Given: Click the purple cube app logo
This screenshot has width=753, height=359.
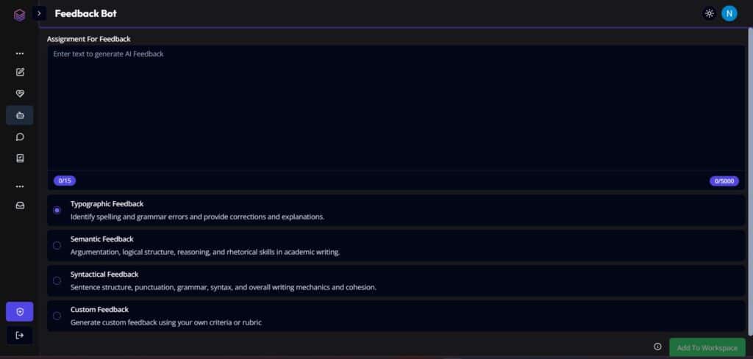Looking at the screenshot, I should pyautogui.click(x=19, y=15).
